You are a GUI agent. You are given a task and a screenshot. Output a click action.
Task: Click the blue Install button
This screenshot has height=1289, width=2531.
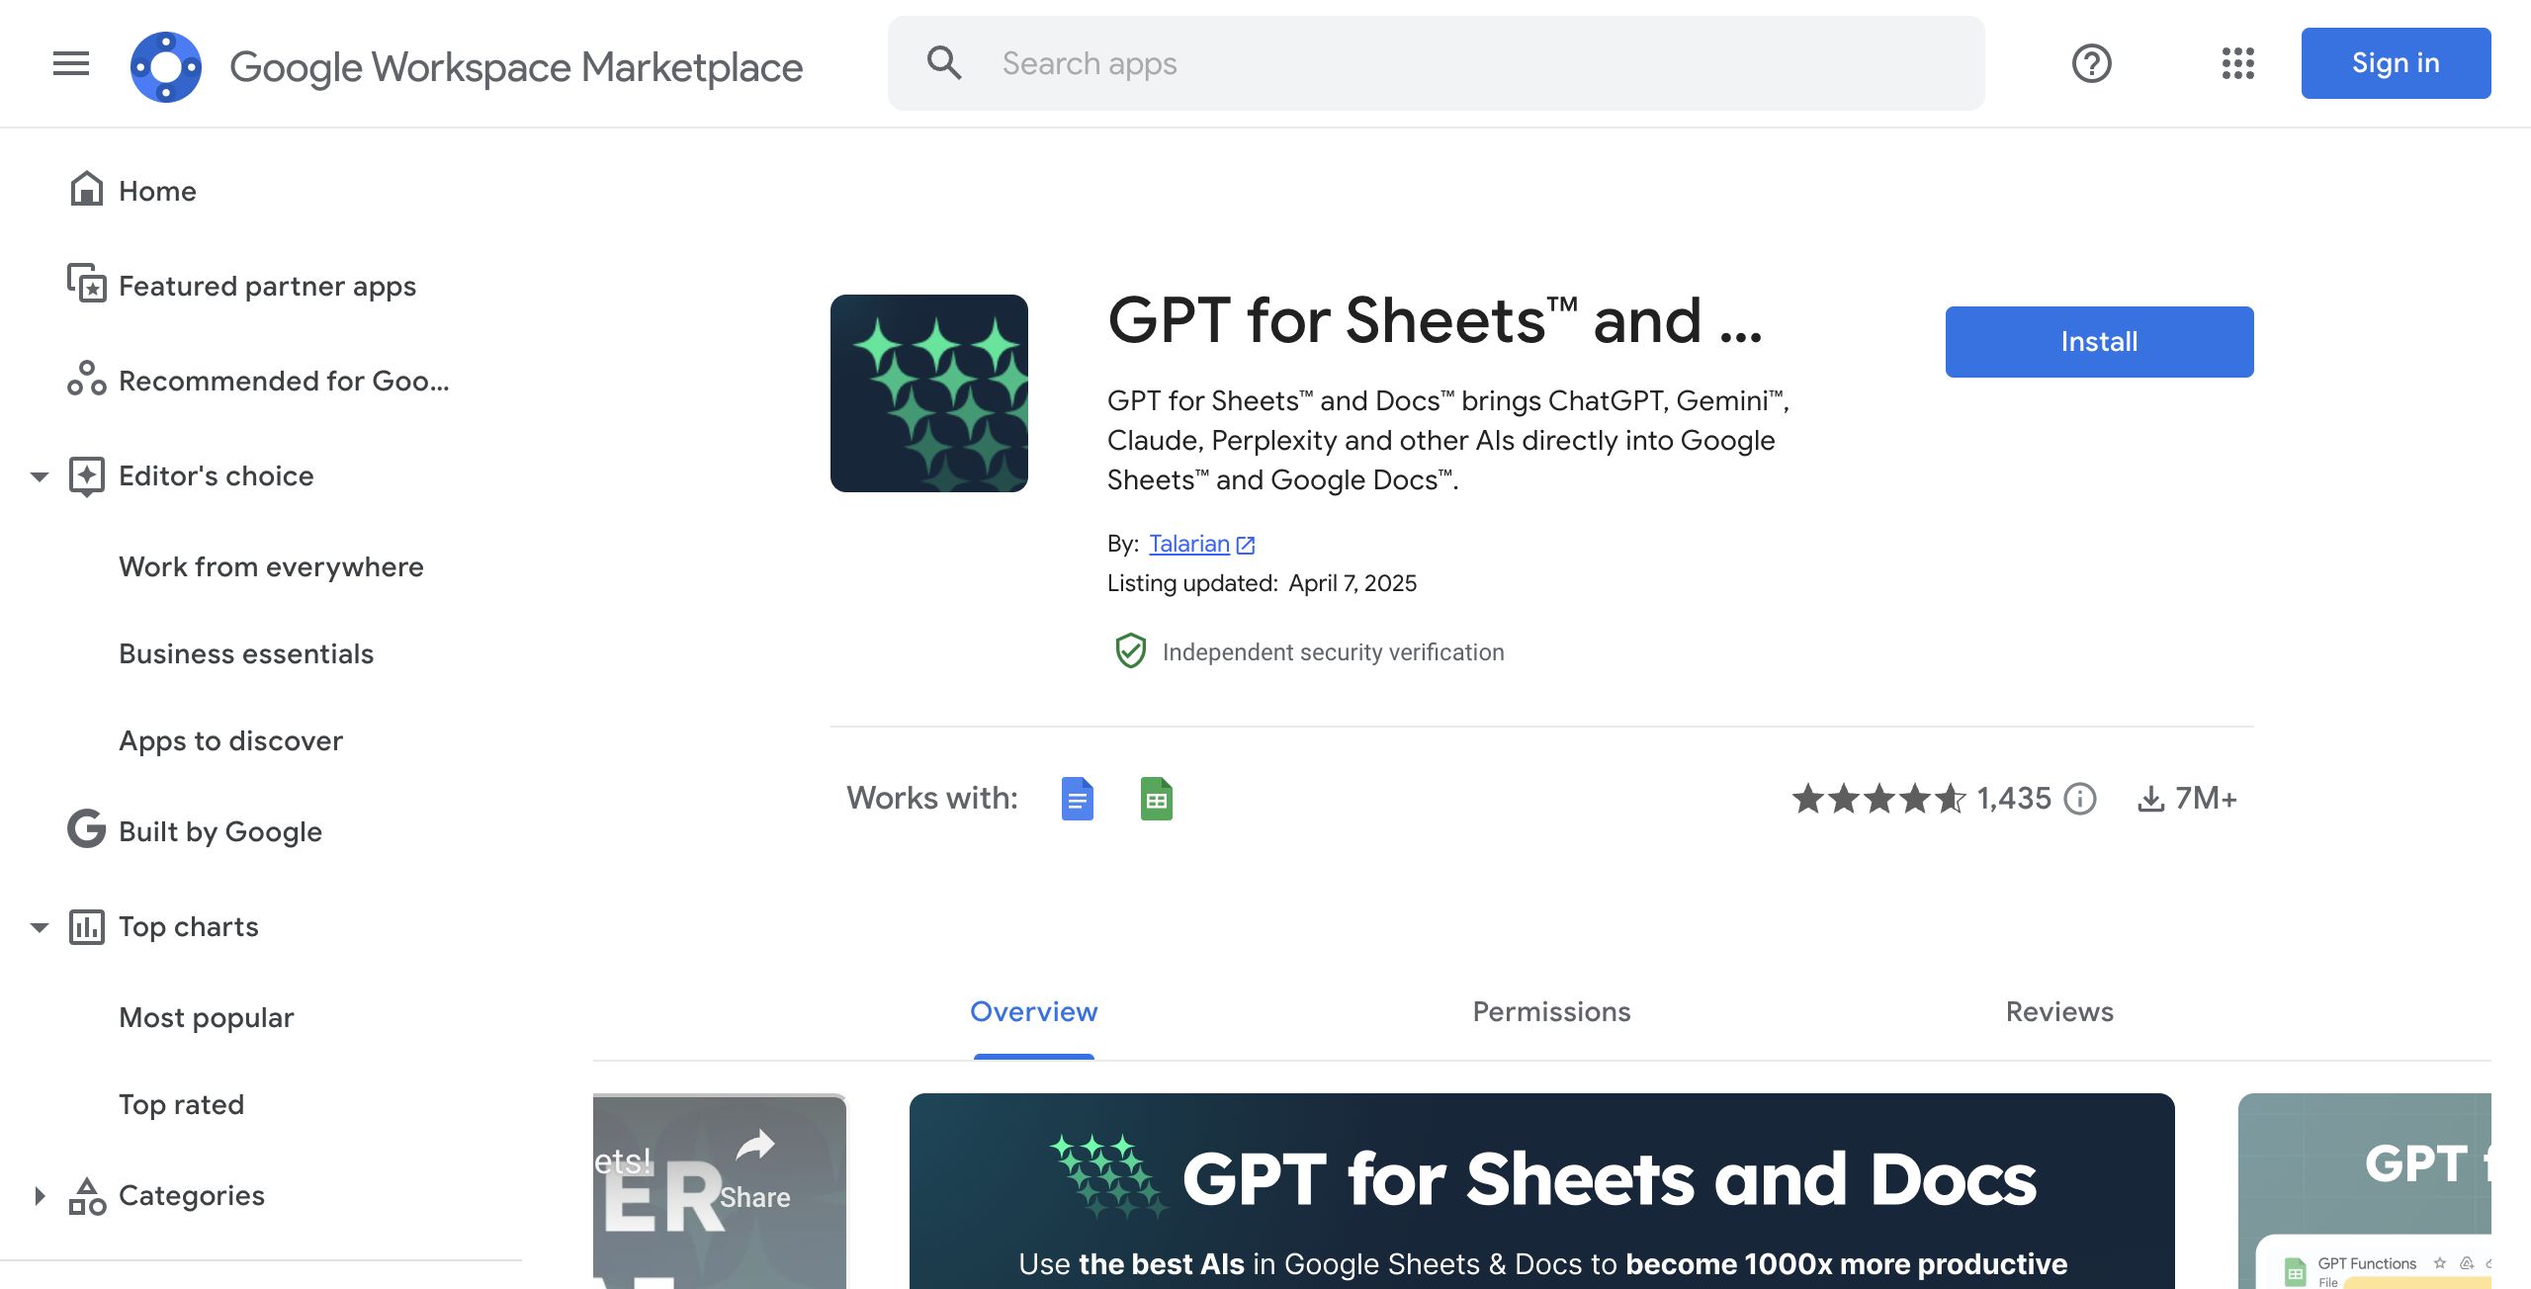pyautogui.click(x=2099, y=342)
